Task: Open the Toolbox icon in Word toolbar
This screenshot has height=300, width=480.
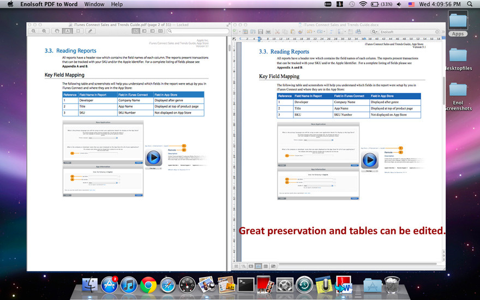Action: (351, 32)
